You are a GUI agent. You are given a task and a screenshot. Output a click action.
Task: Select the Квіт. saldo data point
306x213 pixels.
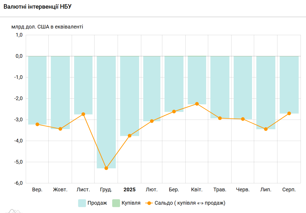tap(197, 104)
